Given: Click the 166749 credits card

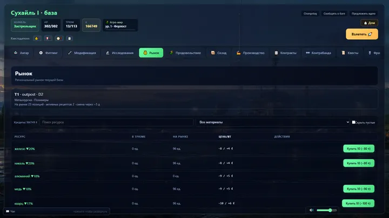Looking at the screenshot, I should pos(91,25).
